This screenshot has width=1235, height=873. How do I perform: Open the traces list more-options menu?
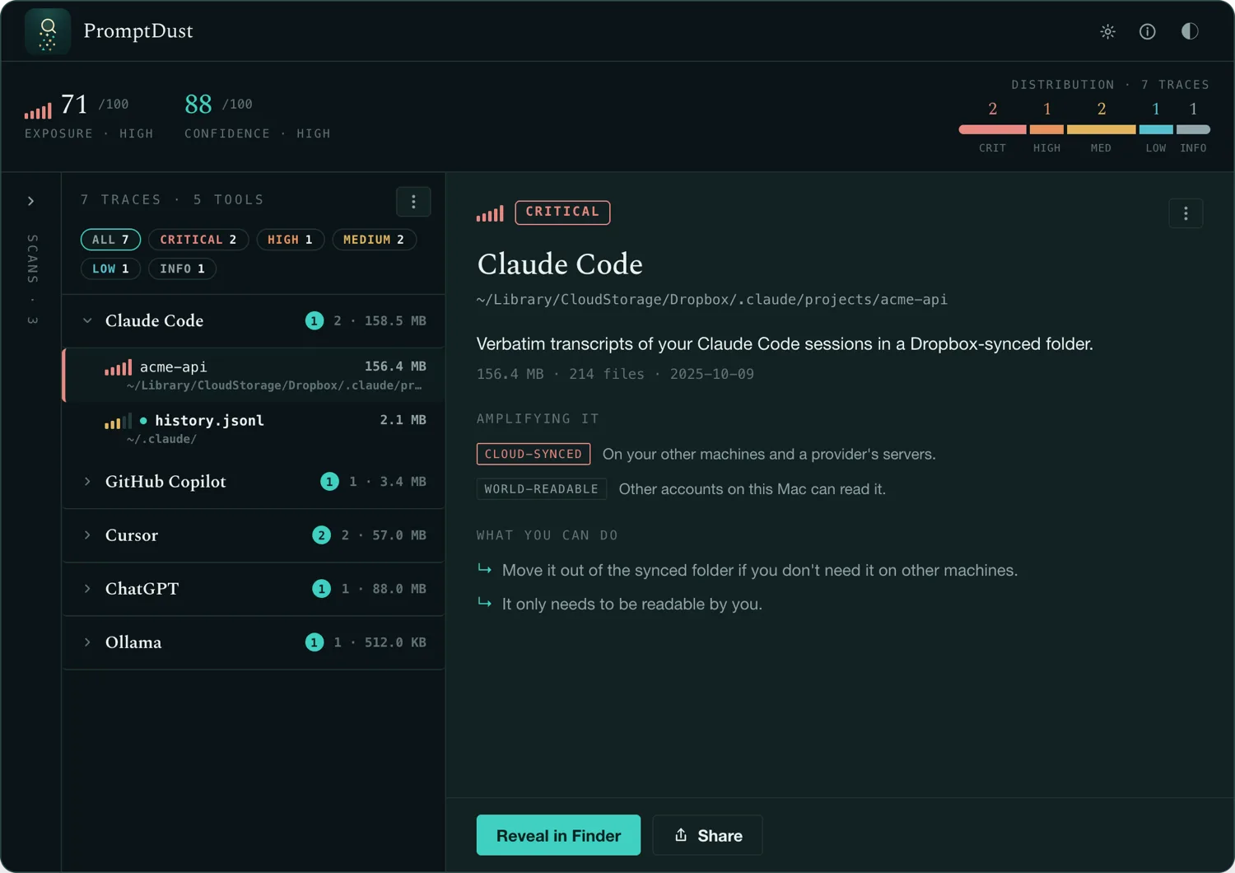[413, 201]
